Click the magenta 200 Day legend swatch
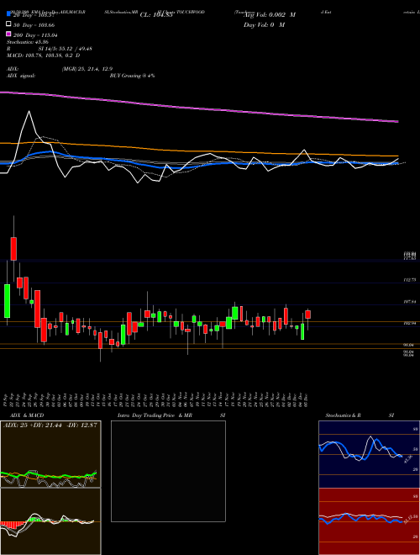420x555 pixels. [x=9, y=34]
